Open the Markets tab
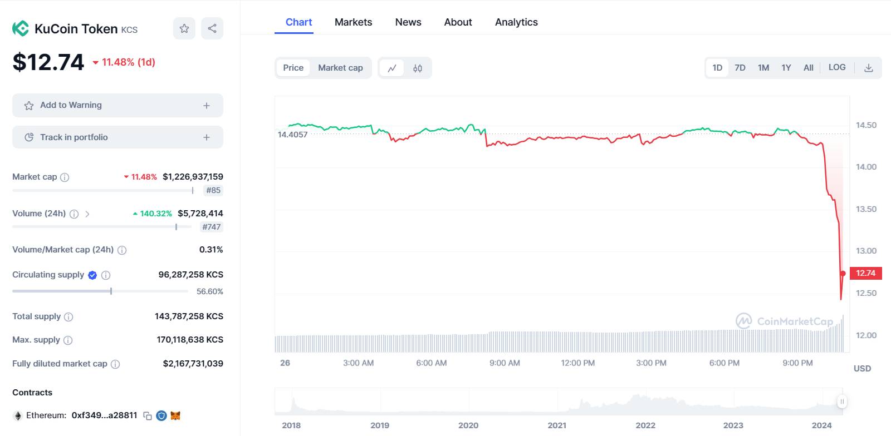The width and height of the screenshot is (891, 436). [x=353, y=22]
